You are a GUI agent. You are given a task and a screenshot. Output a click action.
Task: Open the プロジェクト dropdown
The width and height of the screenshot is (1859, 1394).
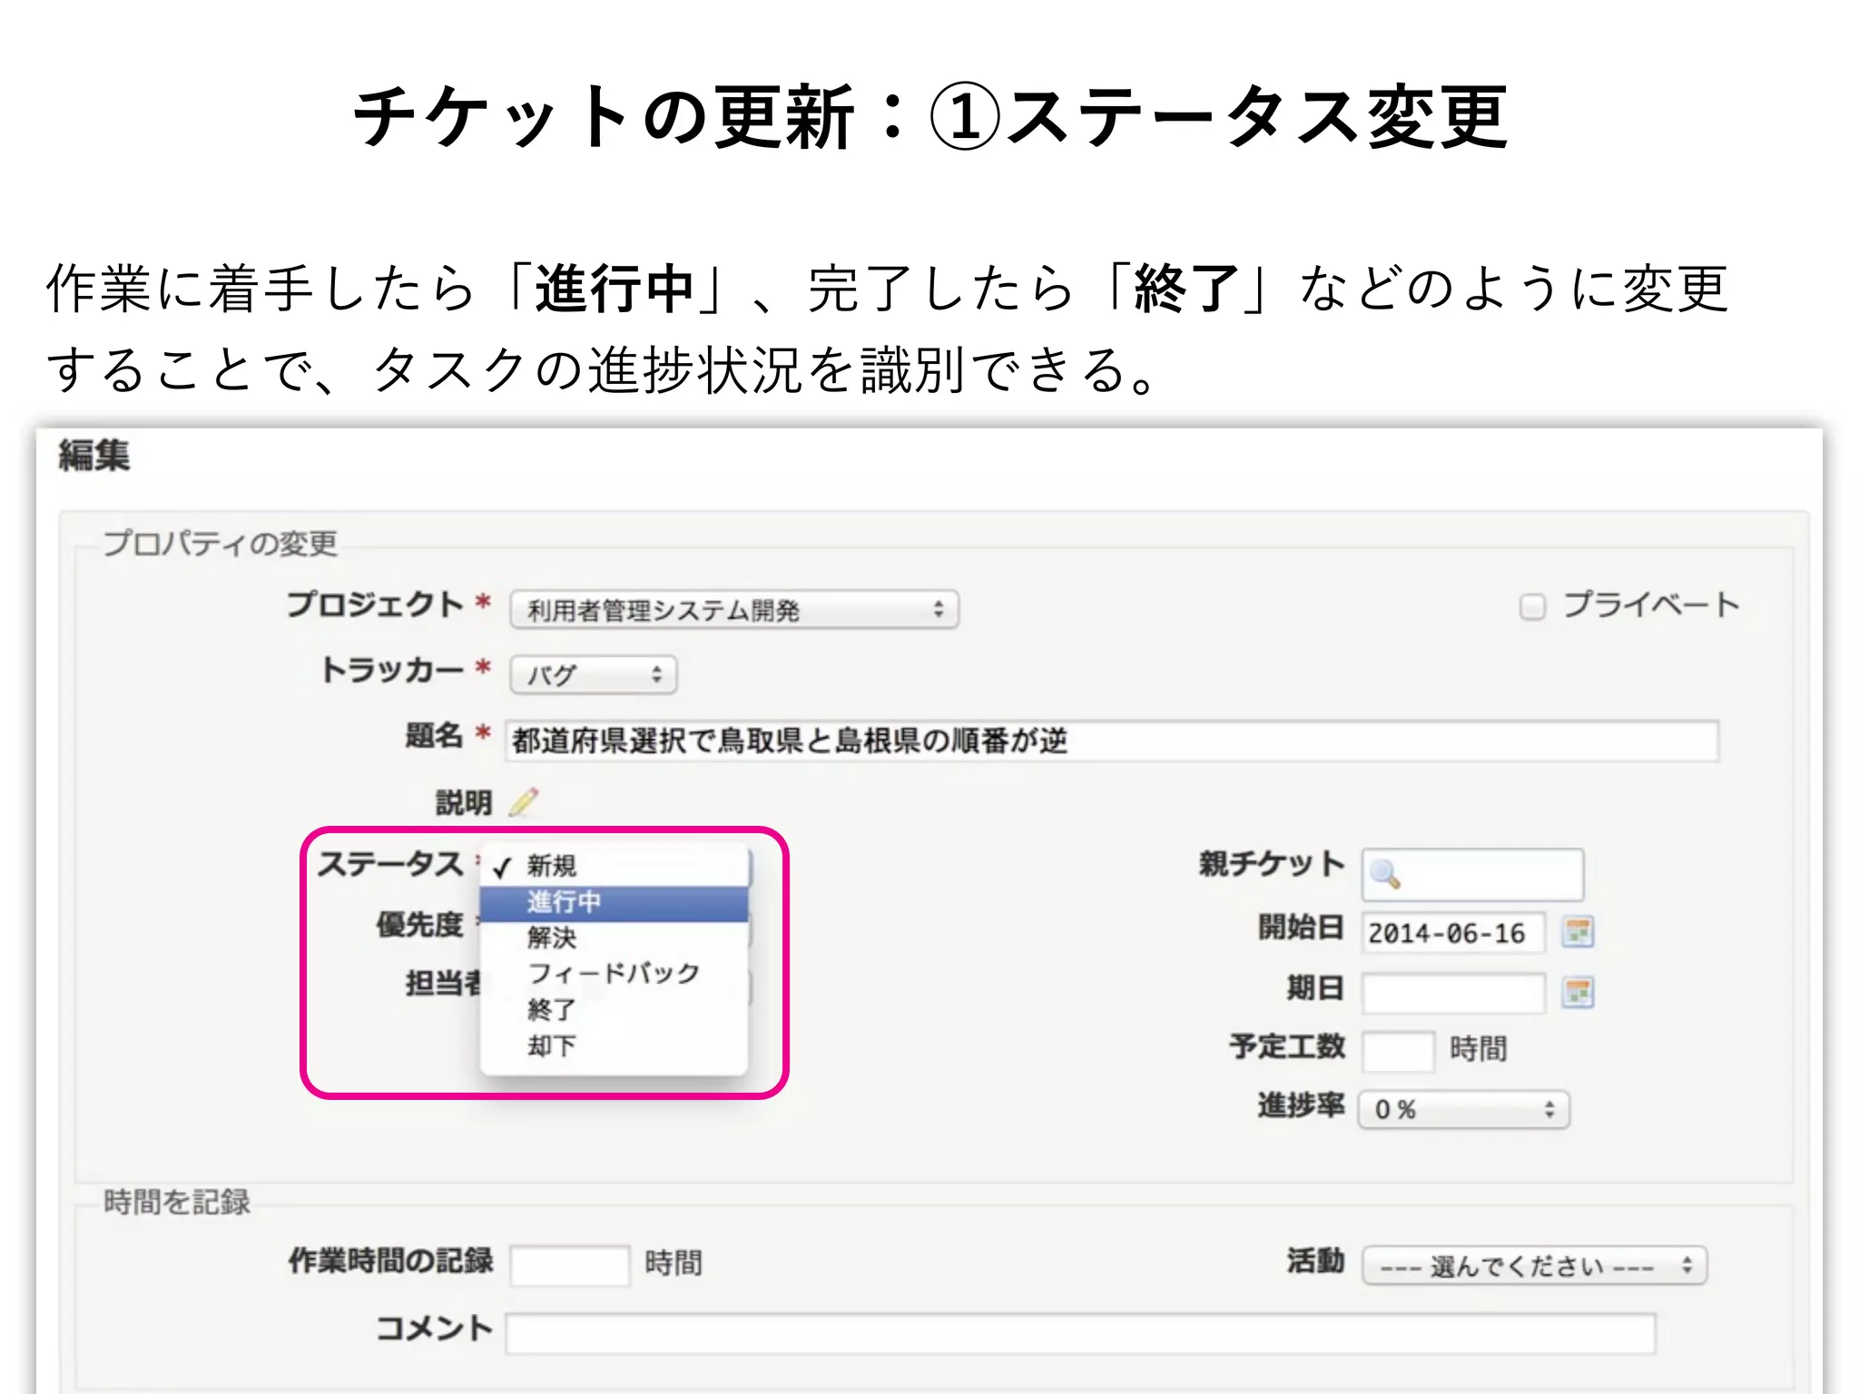pyautogui.click(x=734, y=609)
